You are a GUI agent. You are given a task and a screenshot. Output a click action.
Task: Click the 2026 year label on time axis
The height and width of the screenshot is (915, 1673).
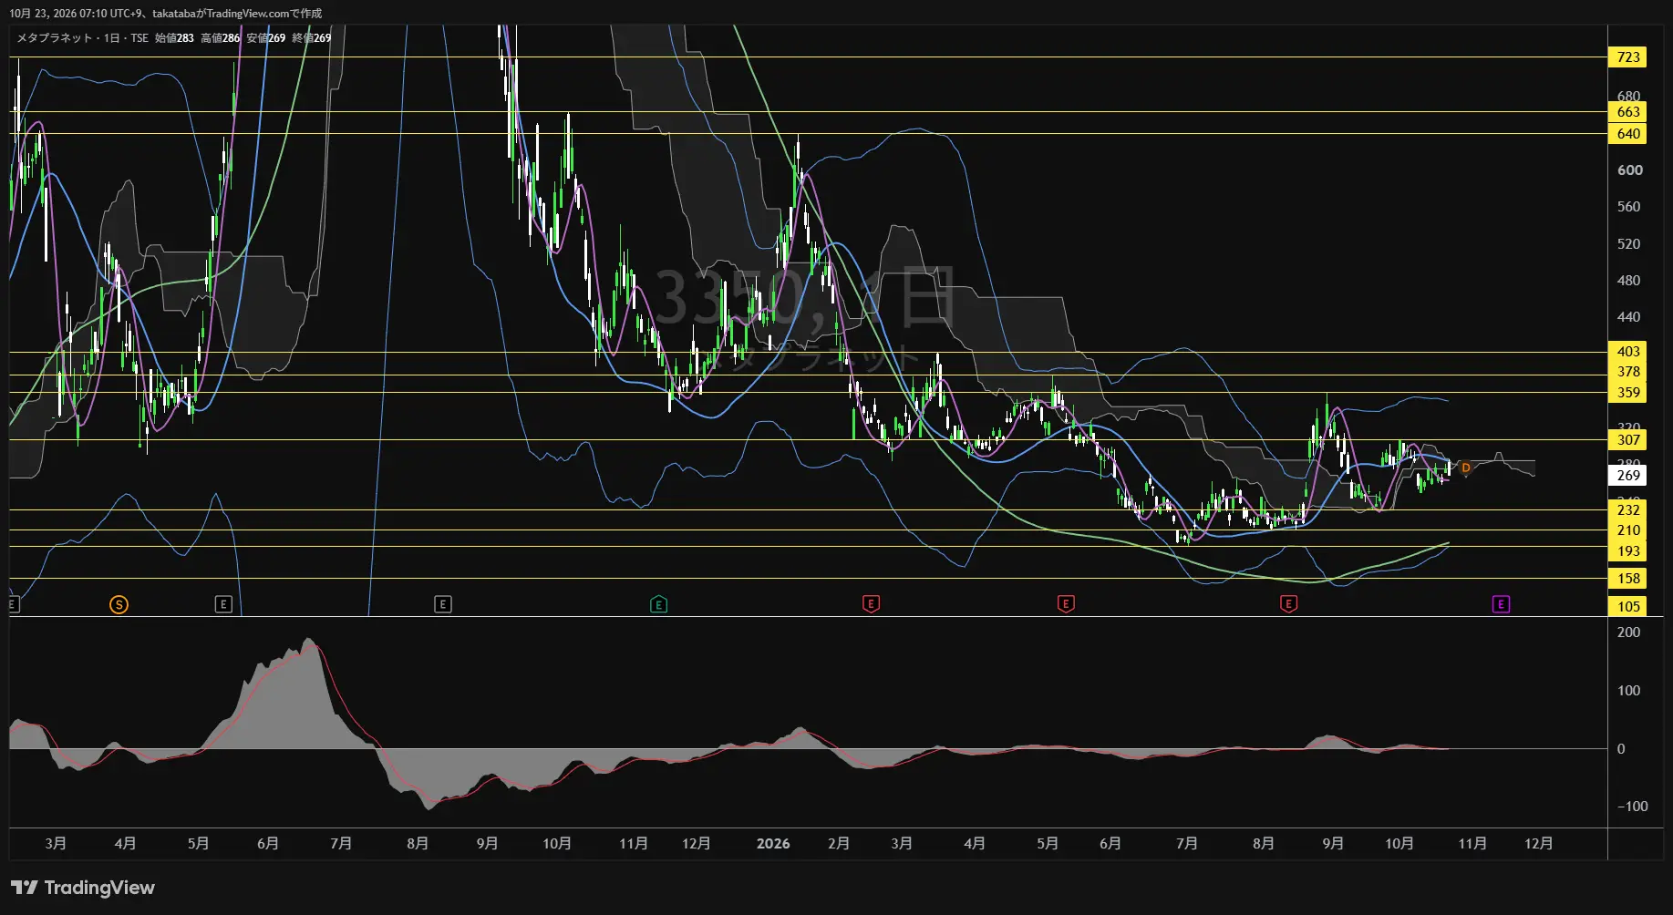pyautogui.click(x=773, y=844)
